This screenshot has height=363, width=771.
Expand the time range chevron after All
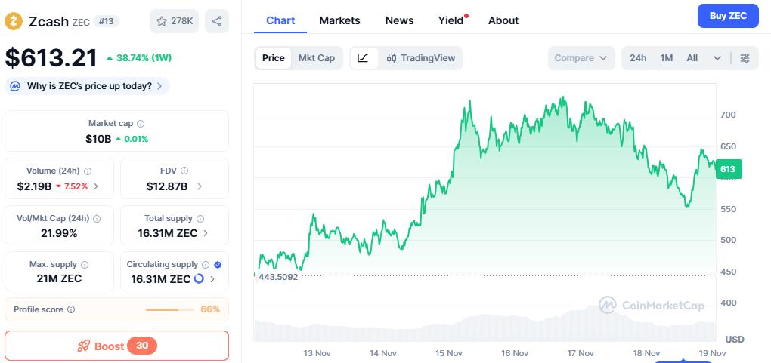pyautogui.click(x=717, y=58)
